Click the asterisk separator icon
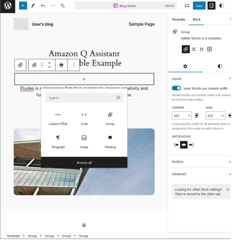This screenshot has width=232, height=240. click(84, 225)
